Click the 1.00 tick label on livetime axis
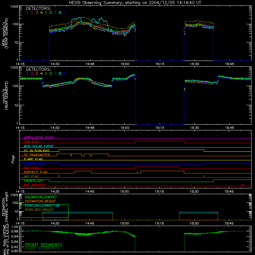This screenshot has height=255, width=255. 15,227
